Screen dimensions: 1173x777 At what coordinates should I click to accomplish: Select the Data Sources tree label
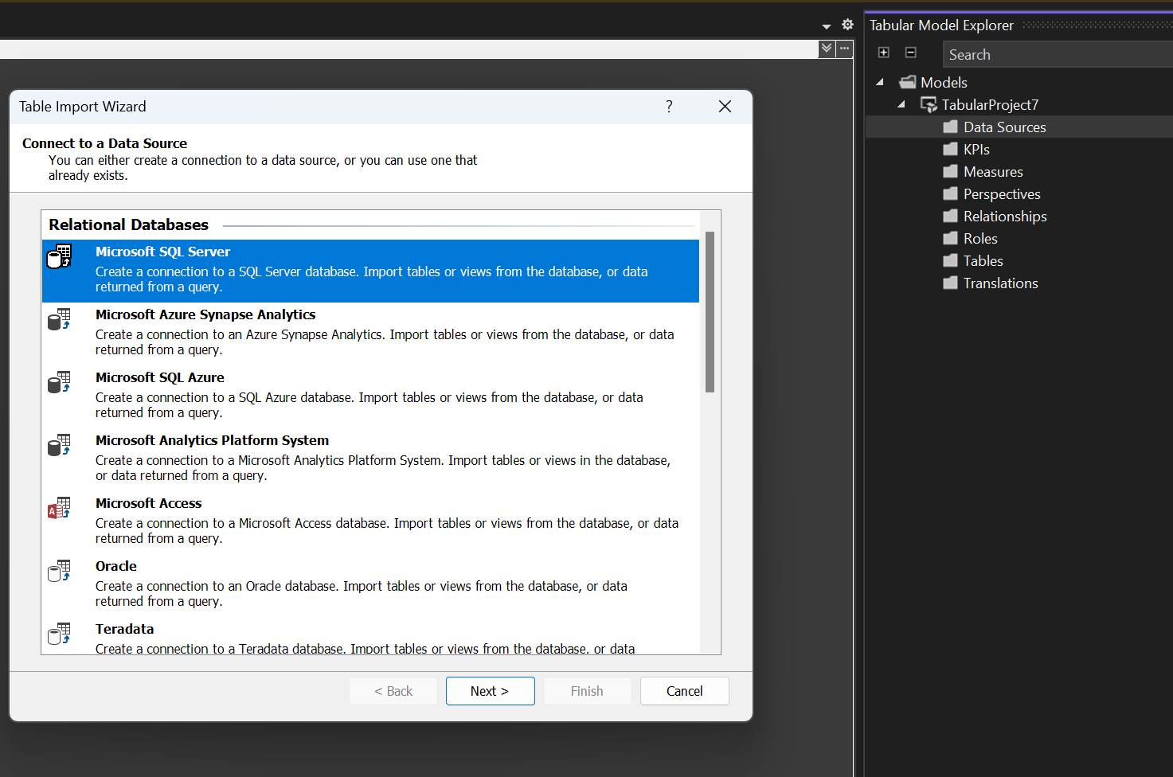click(x=1005, y=127)
